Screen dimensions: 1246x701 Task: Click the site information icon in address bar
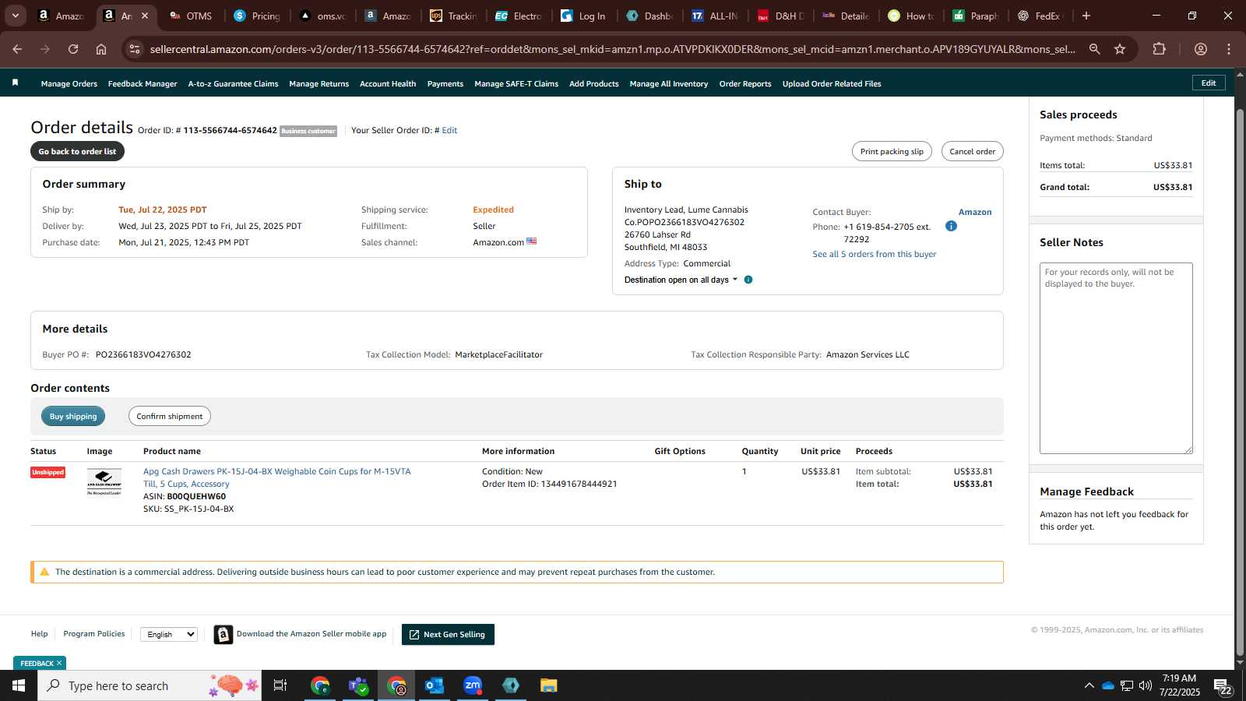(x=135, y=49)
